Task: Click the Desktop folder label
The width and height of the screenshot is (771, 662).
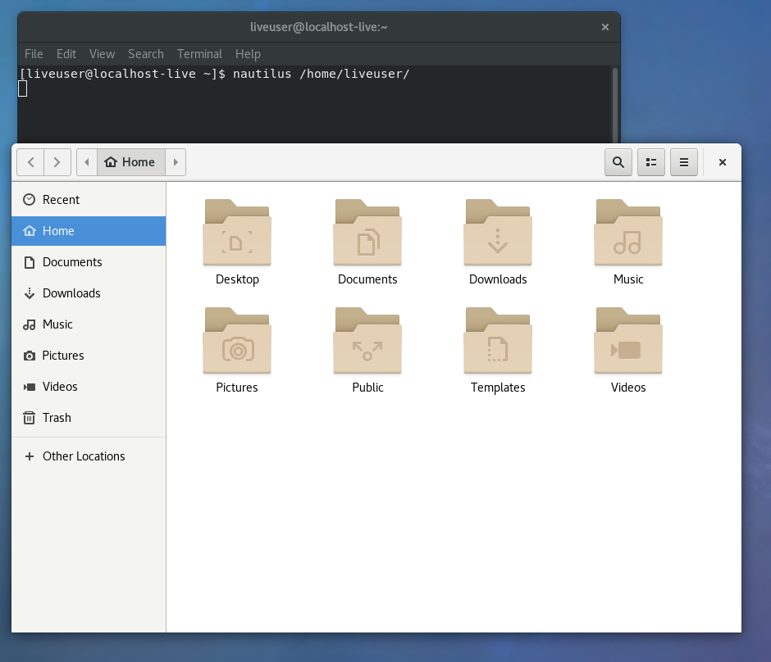Action: (237, 279)
